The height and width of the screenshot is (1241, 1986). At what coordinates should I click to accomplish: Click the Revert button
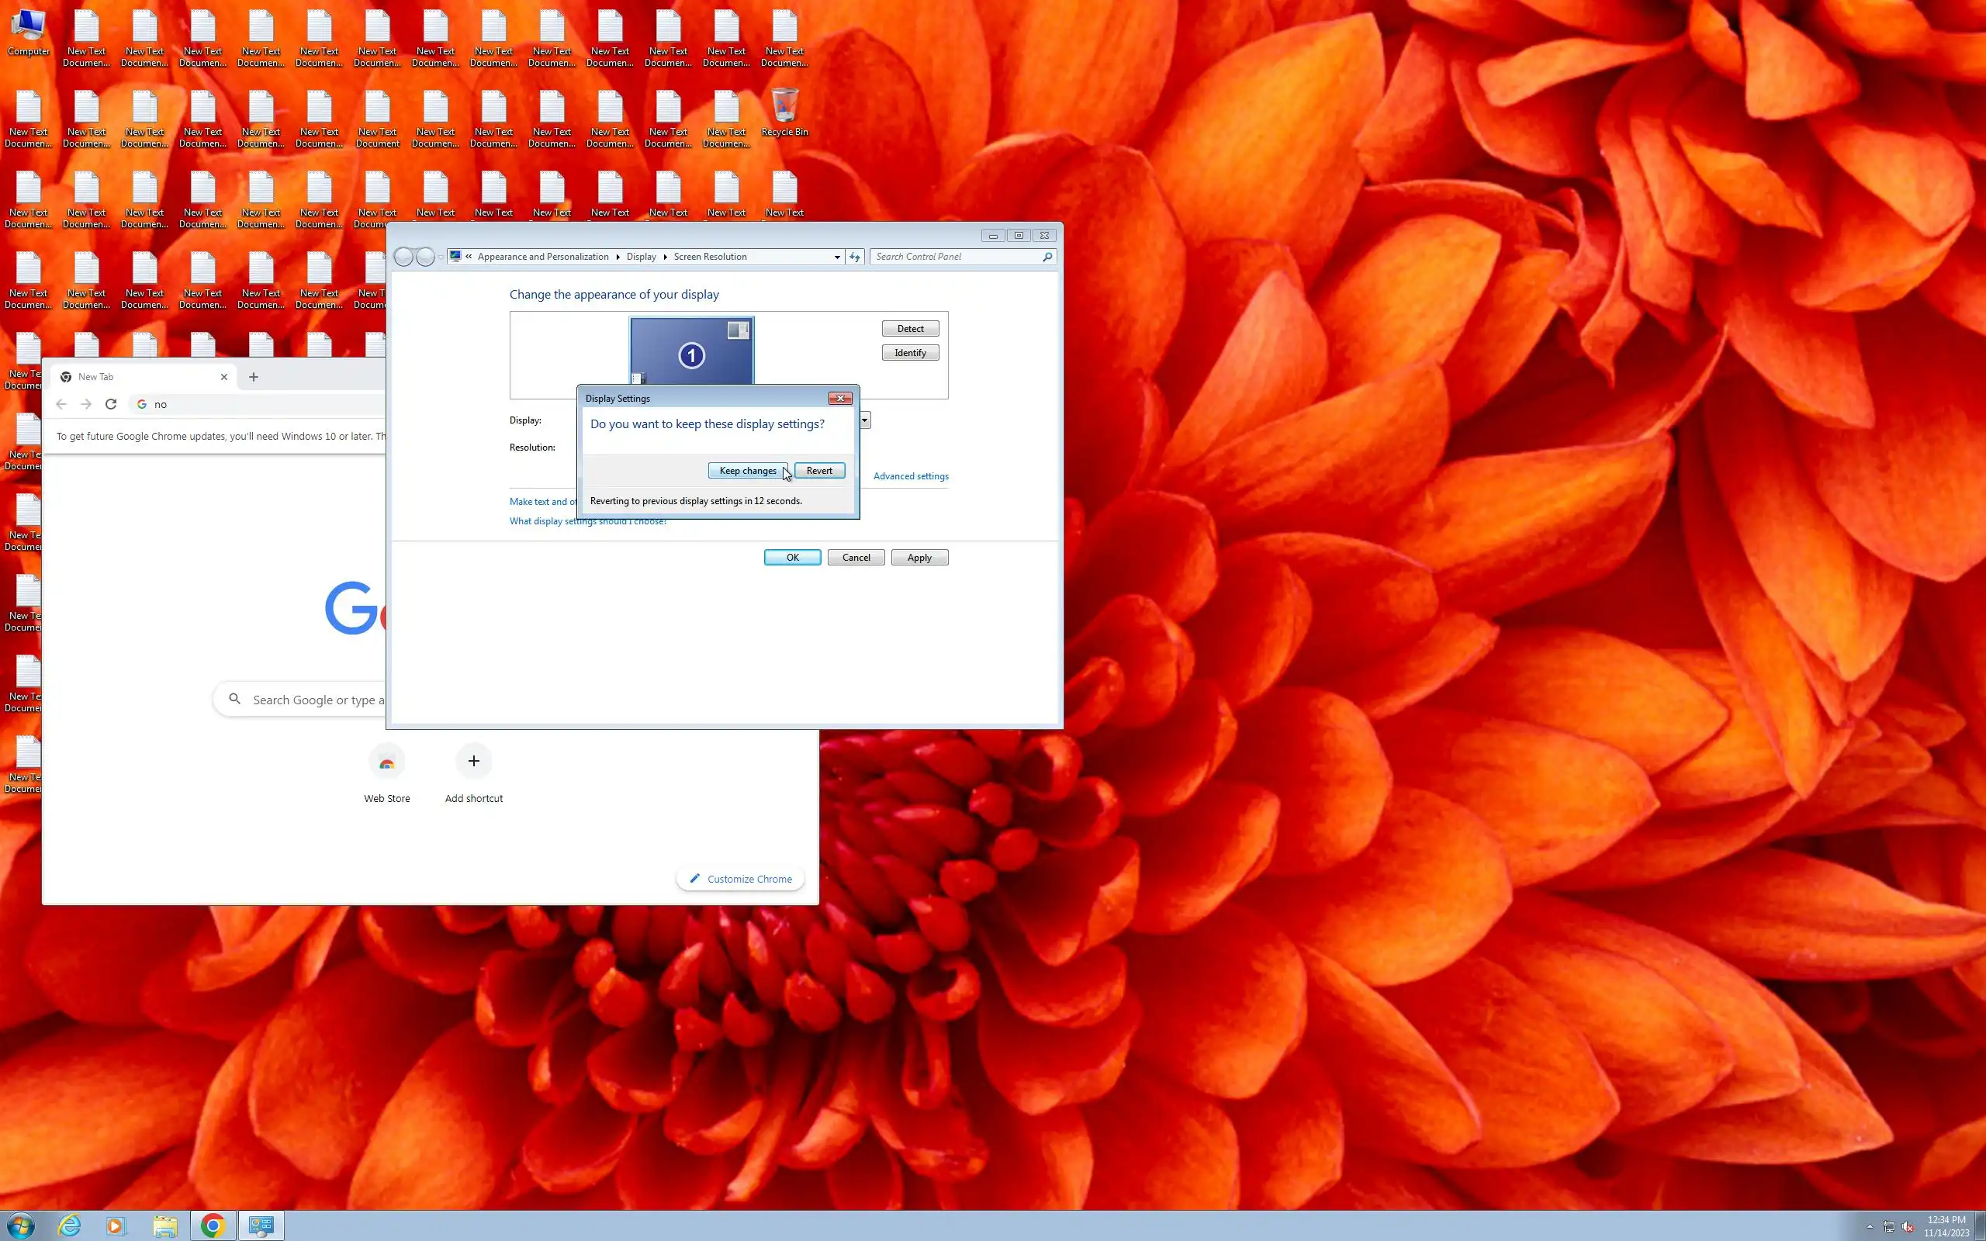pos(819,470)
